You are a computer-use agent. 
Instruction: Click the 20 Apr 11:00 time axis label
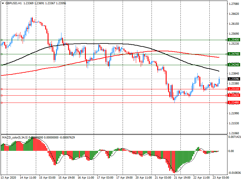point(144,178)
